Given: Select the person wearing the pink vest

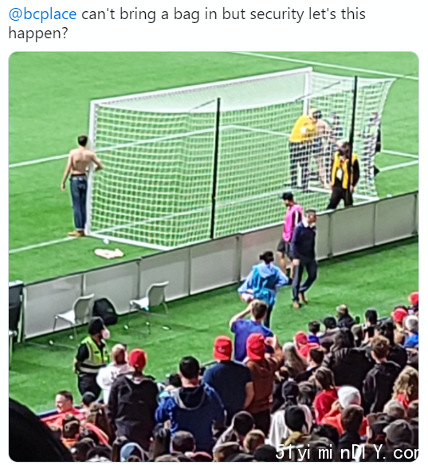Looking at the screenshot, I should [x=289, y=231].
